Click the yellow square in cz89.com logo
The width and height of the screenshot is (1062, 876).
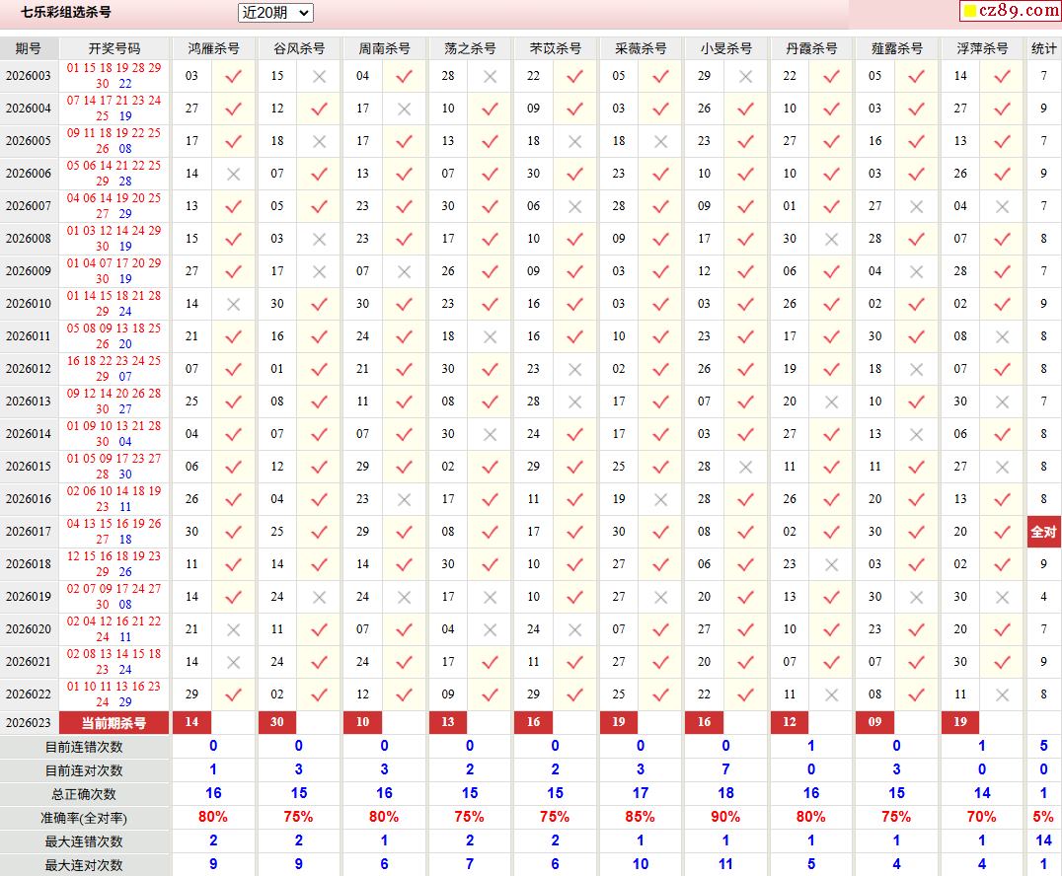(969, 12)
